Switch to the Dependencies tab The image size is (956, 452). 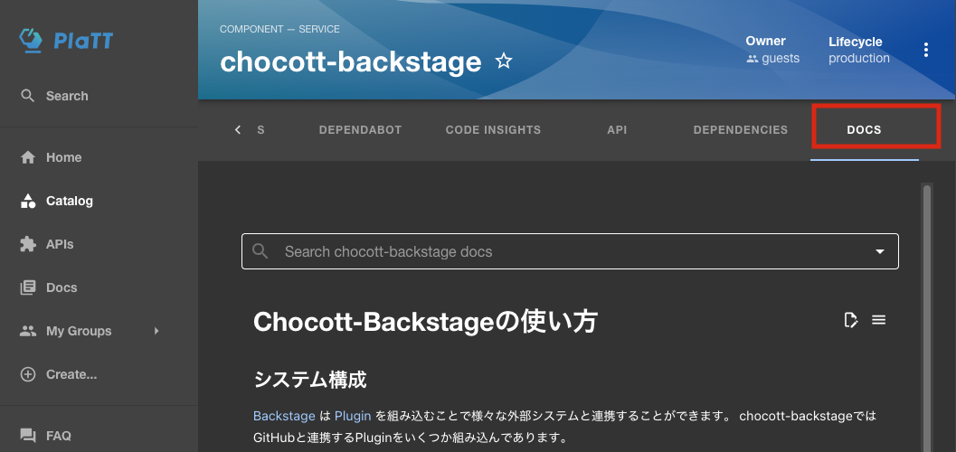741,130
